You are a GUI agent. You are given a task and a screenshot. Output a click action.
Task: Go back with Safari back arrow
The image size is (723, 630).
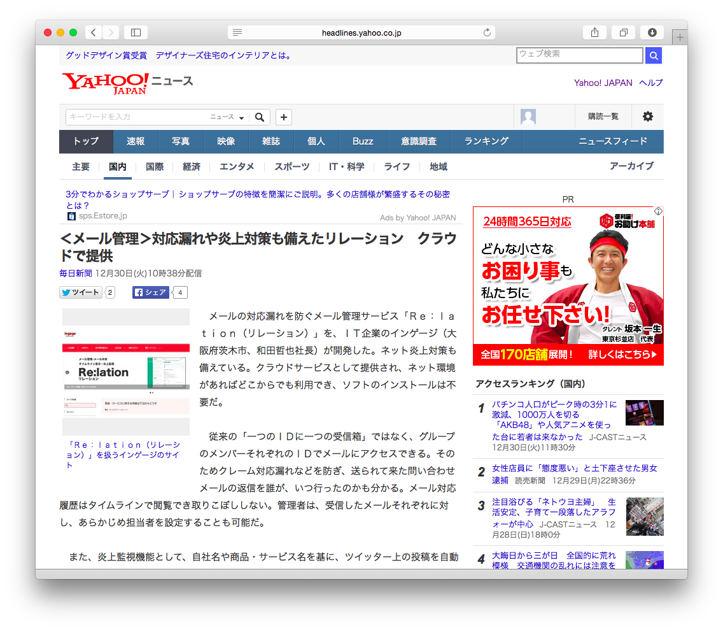point(94,32)
